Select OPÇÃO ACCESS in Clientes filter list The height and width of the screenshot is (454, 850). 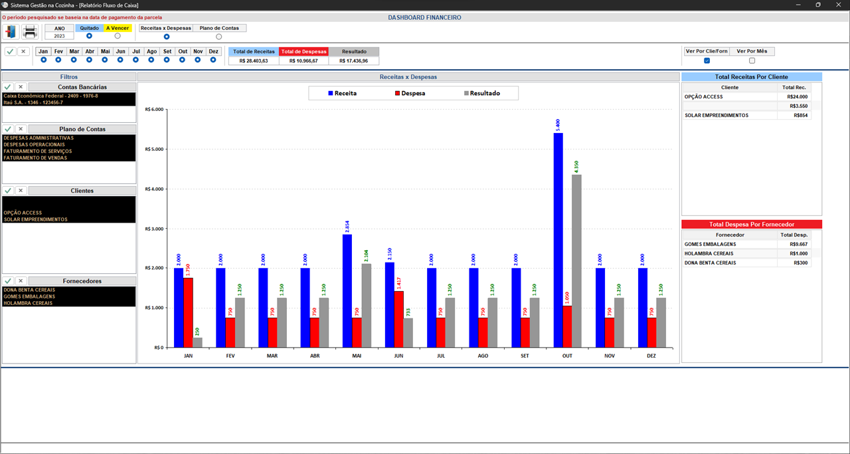[x=69, y=213]
